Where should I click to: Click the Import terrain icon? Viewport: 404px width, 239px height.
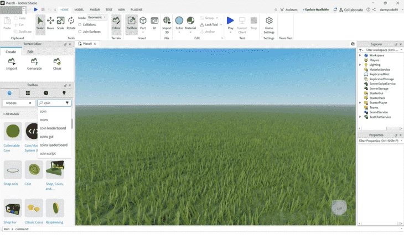pyautogui.click(x=12, y=64)
